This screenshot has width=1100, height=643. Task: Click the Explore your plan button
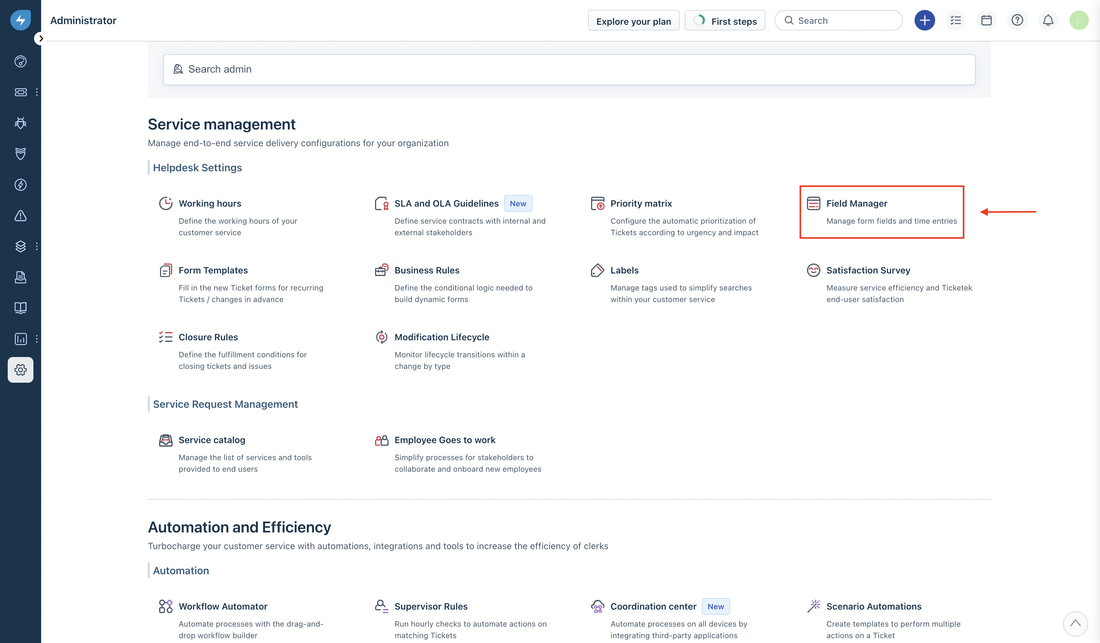tap(633, 21)
